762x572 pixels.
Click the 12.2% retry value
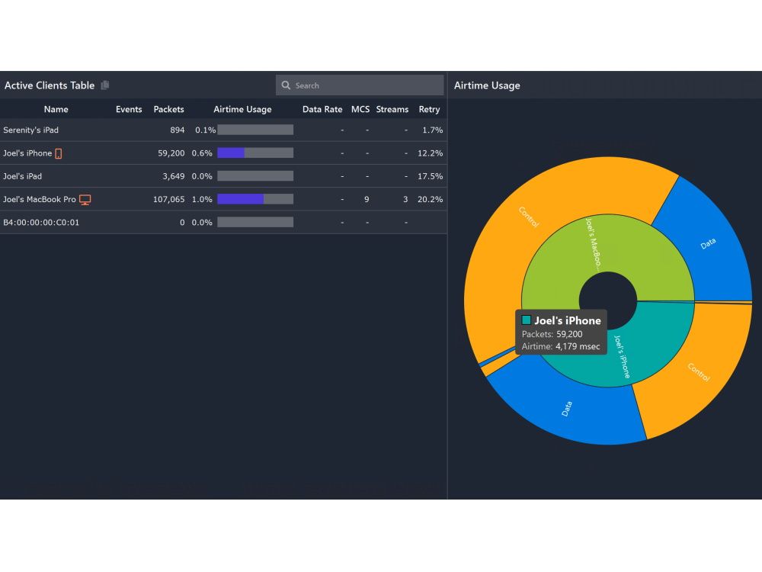(430, 153)
